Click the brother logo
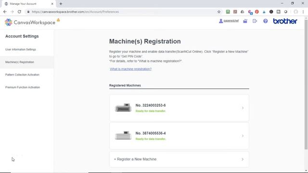 285,21
